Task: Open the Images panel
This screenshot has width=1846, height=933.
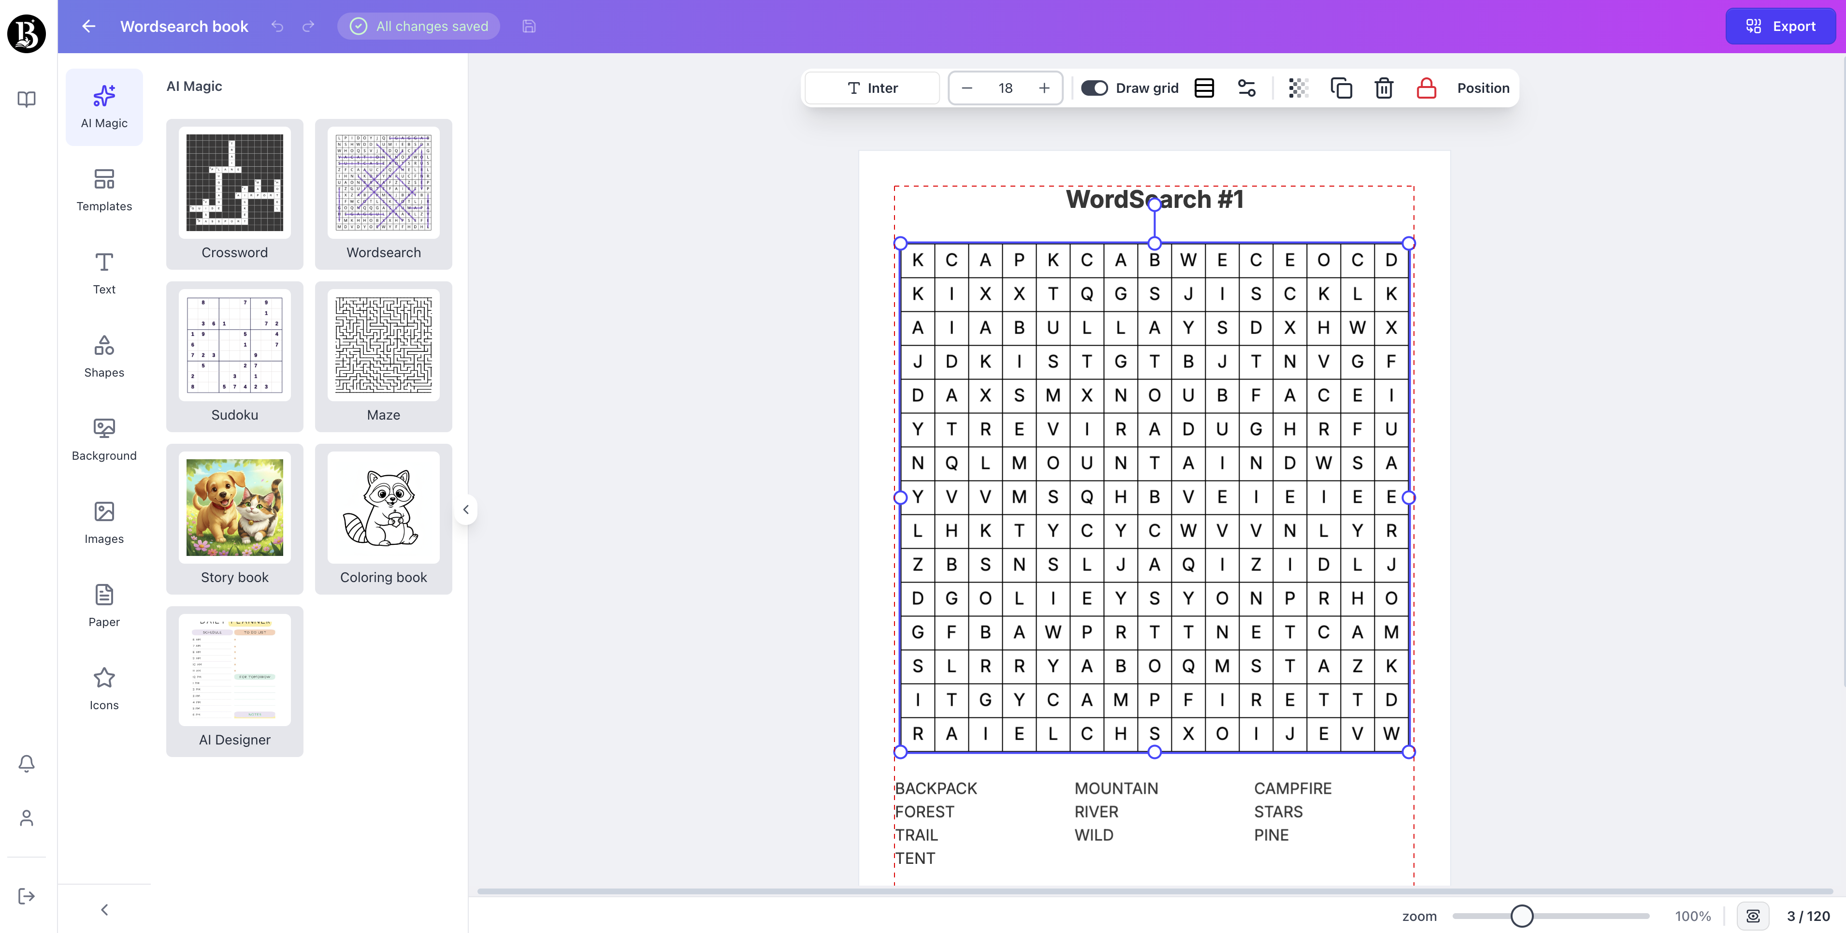Action: point(104,522)
